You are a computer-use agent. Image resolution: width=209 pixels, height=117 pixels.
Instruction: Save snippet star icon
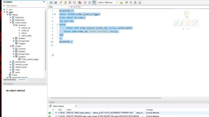121,3
